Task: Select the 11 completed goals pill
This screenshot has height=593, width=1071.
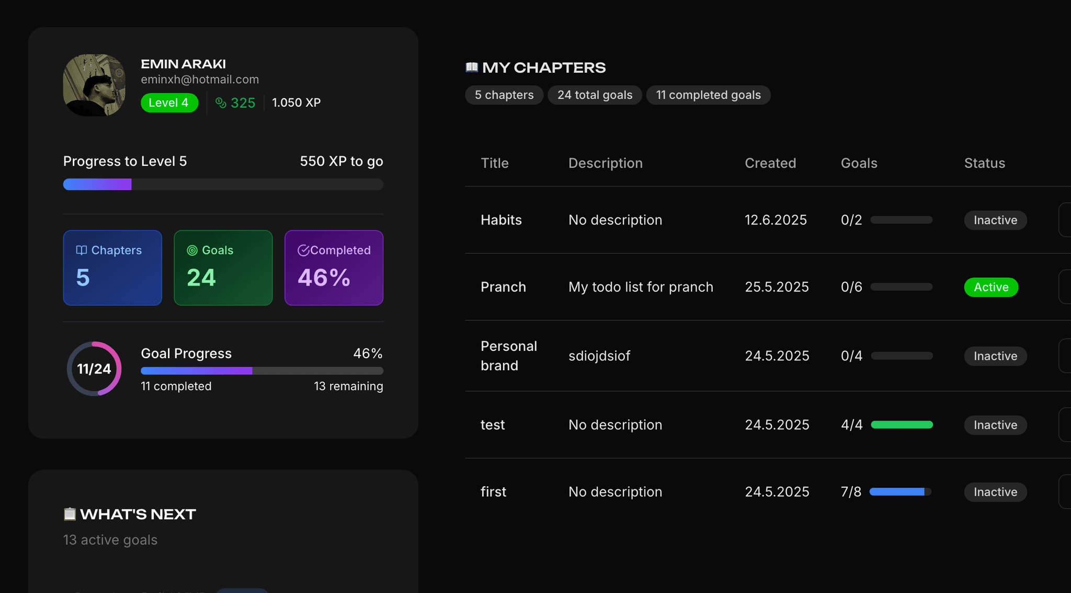Action: [708, 95]
